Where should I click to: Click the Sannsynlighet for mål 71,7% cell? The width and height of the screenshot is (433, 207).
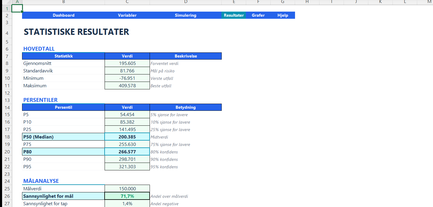pos(127,196)
